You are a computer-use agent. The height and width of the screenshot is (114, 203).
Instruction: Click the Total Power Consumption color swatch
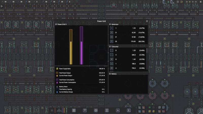pos(57,80)
